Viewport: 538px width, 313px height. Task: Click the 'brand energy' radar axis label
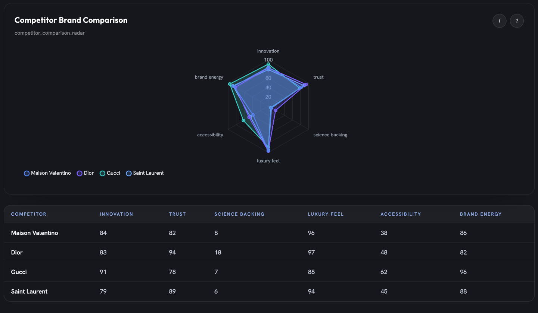(x=209, y=77)
